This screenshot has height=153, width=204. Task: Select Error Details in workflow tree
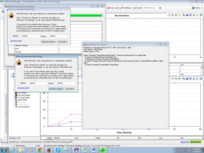coord(22,93)
